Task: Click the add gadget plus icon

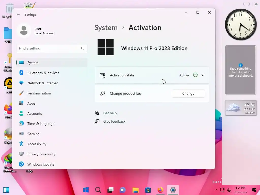Action: tap(256, 4)
